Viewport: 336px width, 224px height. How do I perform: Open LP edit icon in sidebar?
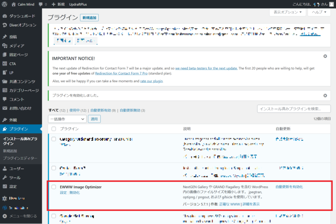click(x=5, y=73)
